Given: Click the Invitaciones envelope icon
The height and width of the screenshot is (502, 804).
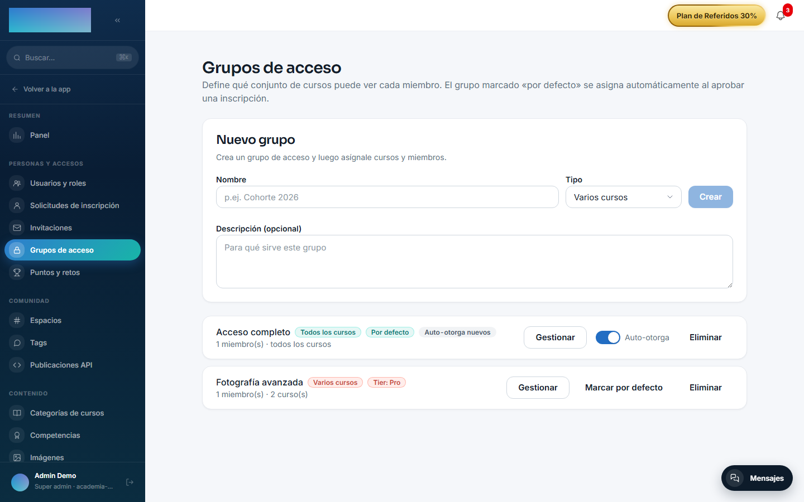Looking at the screenshot, I should [17, 228].
